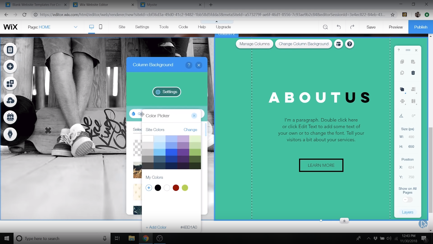The height and width of the screenshot is (244, 433).
Task: Open the Add elements plus button
Action: pyautogui.click(x=10, y=66)
